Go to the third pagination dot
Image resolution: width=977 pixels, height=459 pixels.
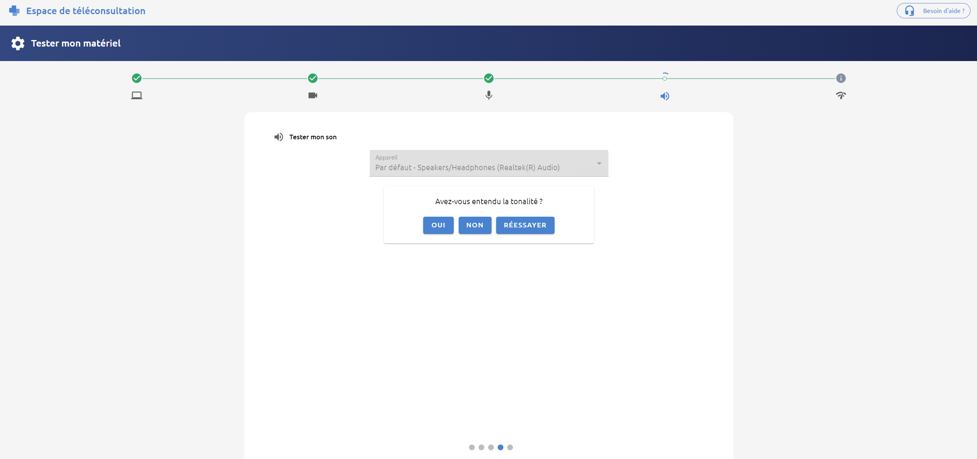(x=491, y=447)
